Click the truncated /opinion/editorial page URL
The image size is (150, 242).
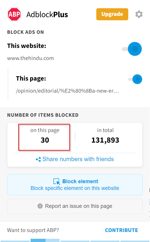click(67, 91)
